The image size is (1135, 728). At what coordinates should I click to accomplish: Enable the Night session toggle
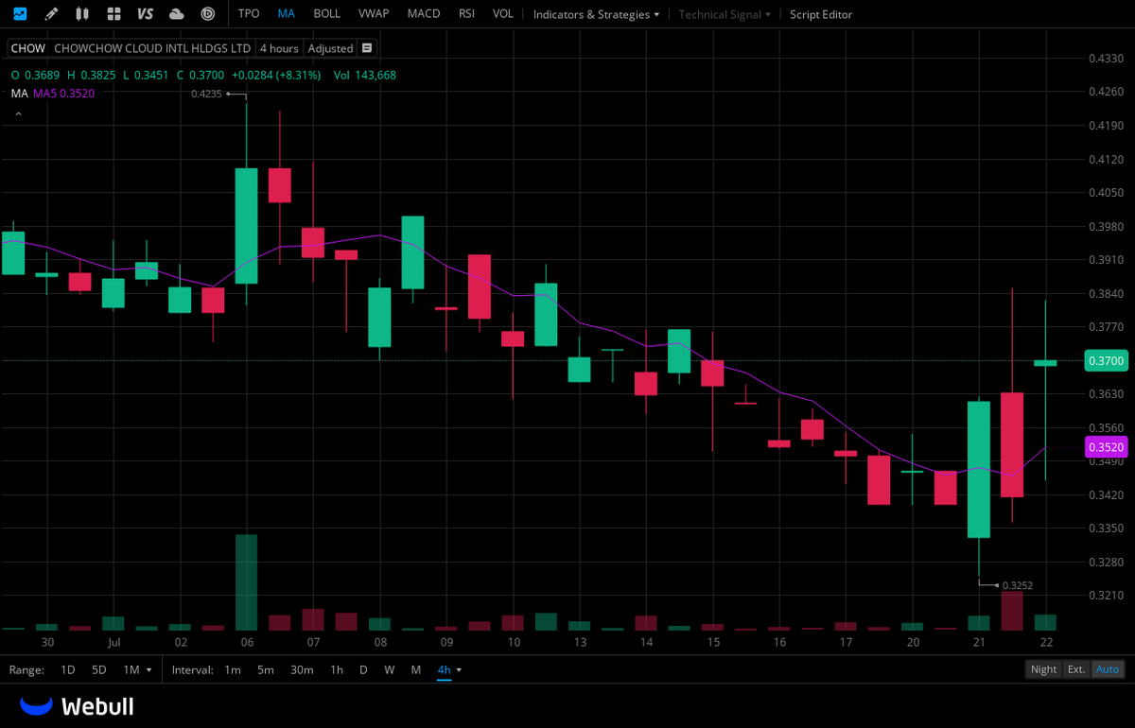coord(1044,669)
